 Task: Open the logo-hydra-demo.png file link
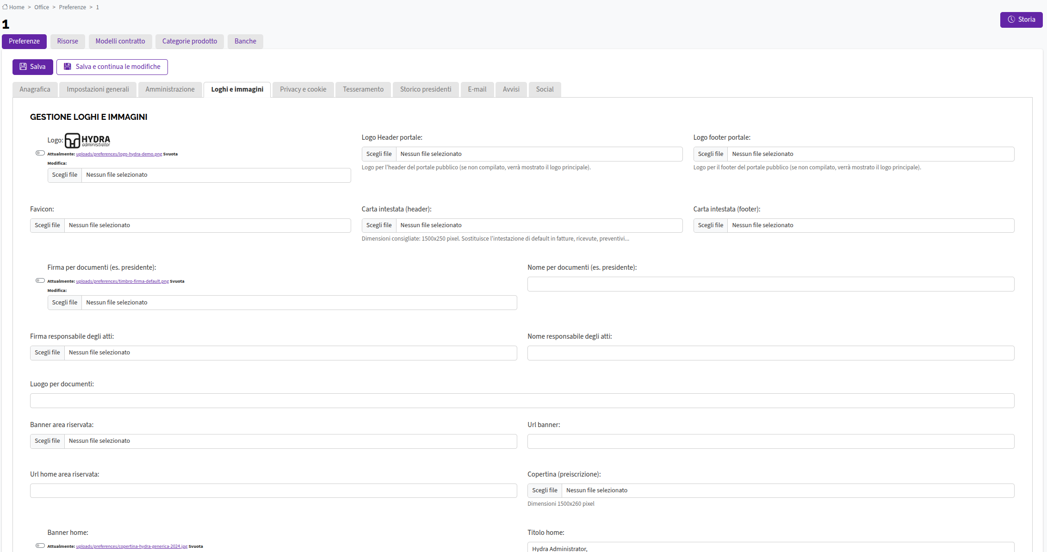click(x=119, y=154)
